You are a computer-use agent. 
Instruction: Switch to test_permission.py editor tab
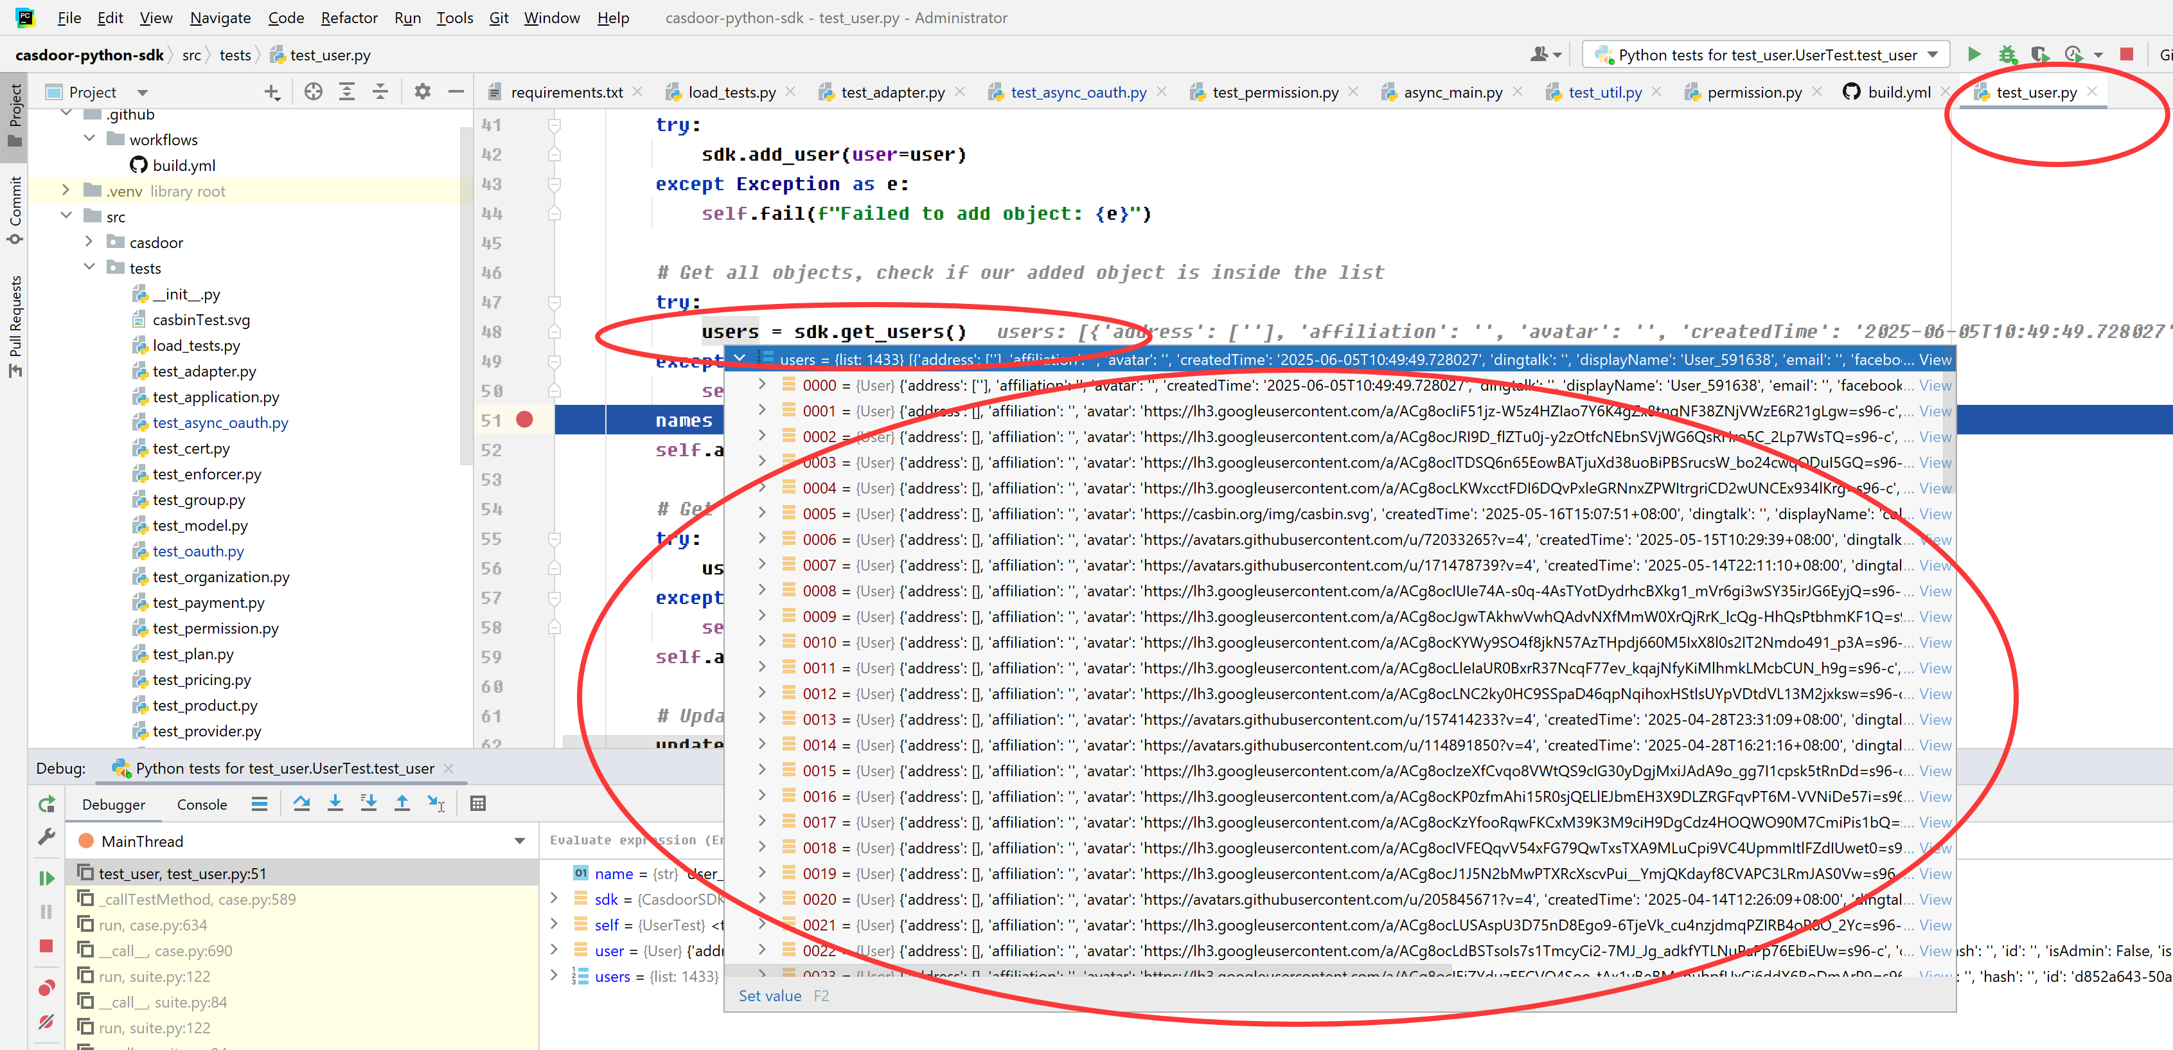pos(1275,92)
